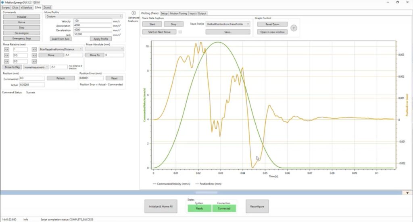Screen dimensions: 413x222
Task: Open the graph help question-mark icon
Action: point(294,28)
